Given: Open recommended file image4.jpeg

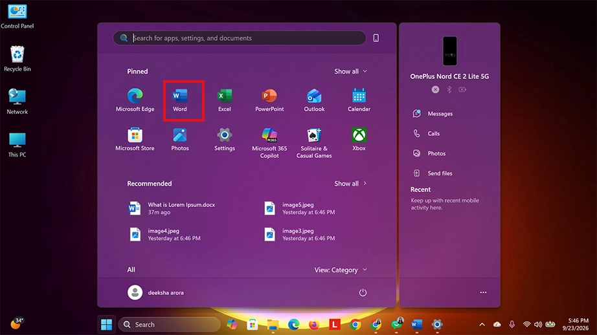Looking at the screenshot, I should coord(164,234).
